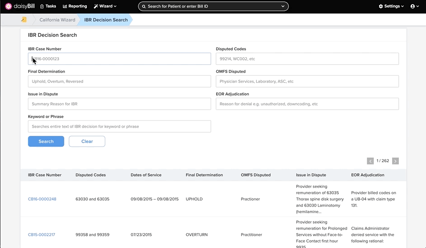Viewport: 426px width, 248px height.
Task: Navigate to California Wizard breadcrumb
Action: tap(57, 20)
